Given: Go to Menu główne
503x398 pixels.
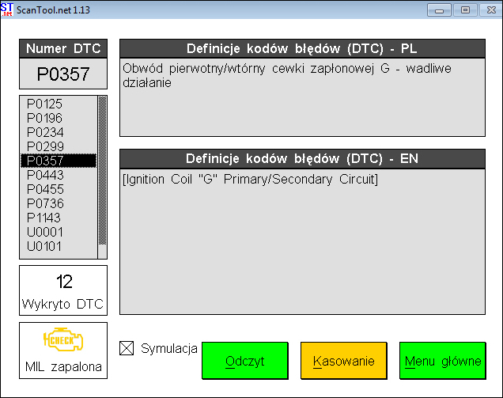Looking at the screenshot, I should [442, 361].
